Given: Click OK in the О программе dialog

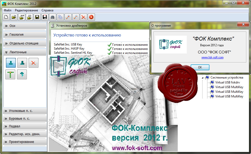Looking at the screenshot, I should [x=200, y=67].
